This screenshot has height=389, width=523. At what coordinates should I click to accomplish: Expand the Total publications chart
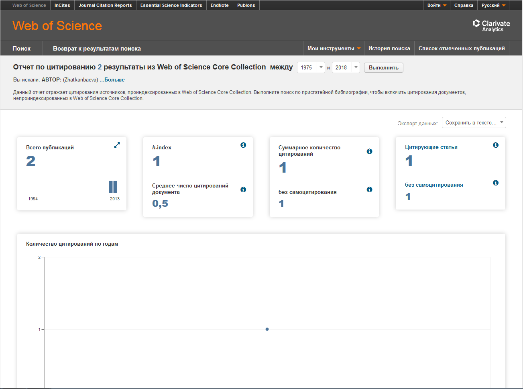[117, 145]
